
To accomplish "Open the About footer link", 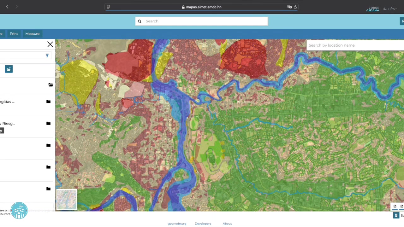I will [227, 224].
